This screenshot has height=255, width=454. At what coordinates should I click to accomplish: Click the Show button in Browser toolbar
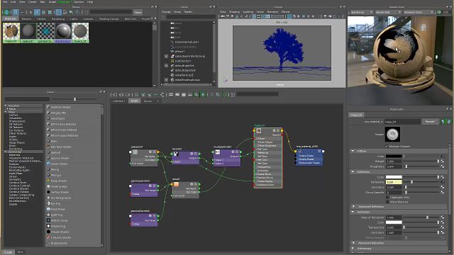tap(138, 12)
